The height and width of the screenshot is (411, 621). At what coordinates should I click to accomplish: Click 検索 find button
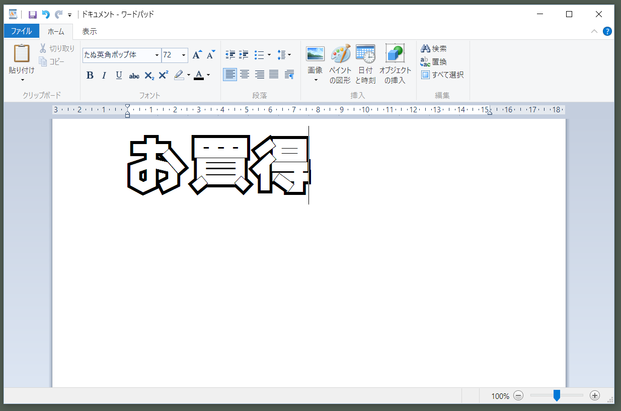434,48
